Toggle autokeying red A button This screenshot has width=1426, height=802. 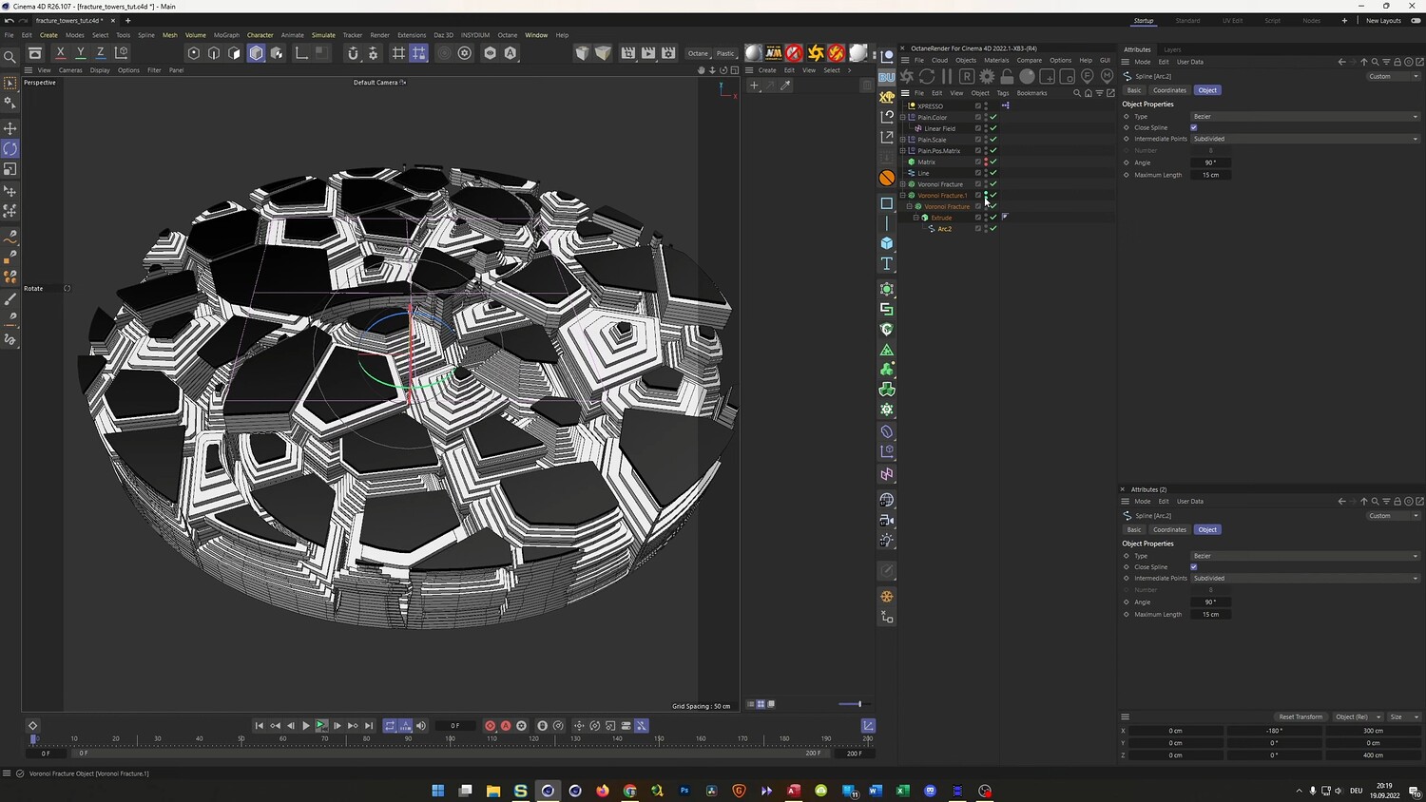tap(506, 726)
